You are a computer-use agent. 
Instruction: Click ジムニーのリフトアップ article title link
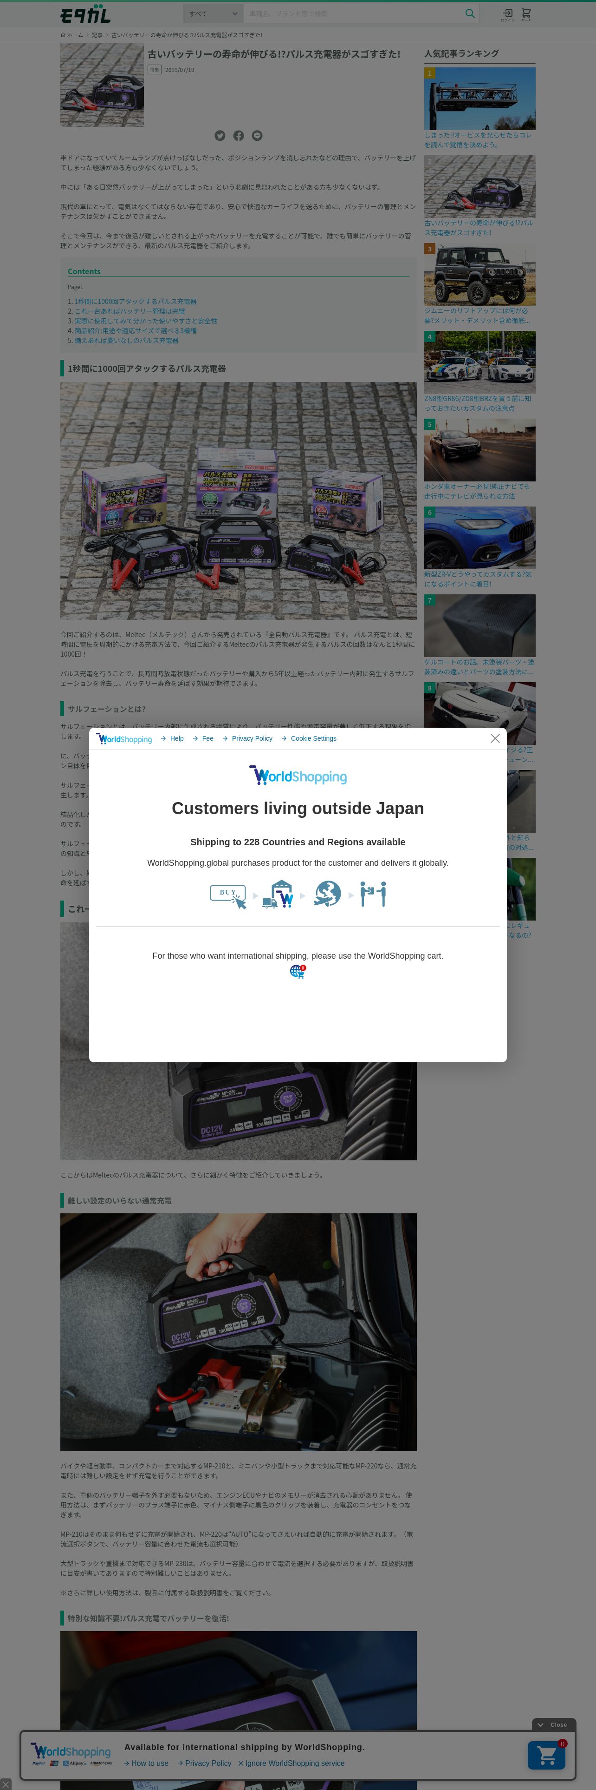(x=477, y=316)
